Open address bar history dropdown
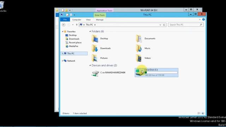226x127 pixels. pos(160,25)
